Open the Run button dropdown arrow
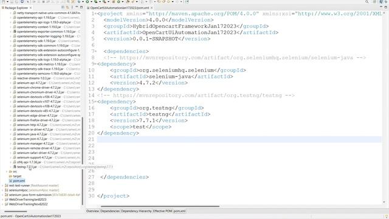Image resolution: width=389 pixels, height=219 pixels. point(91,2)
